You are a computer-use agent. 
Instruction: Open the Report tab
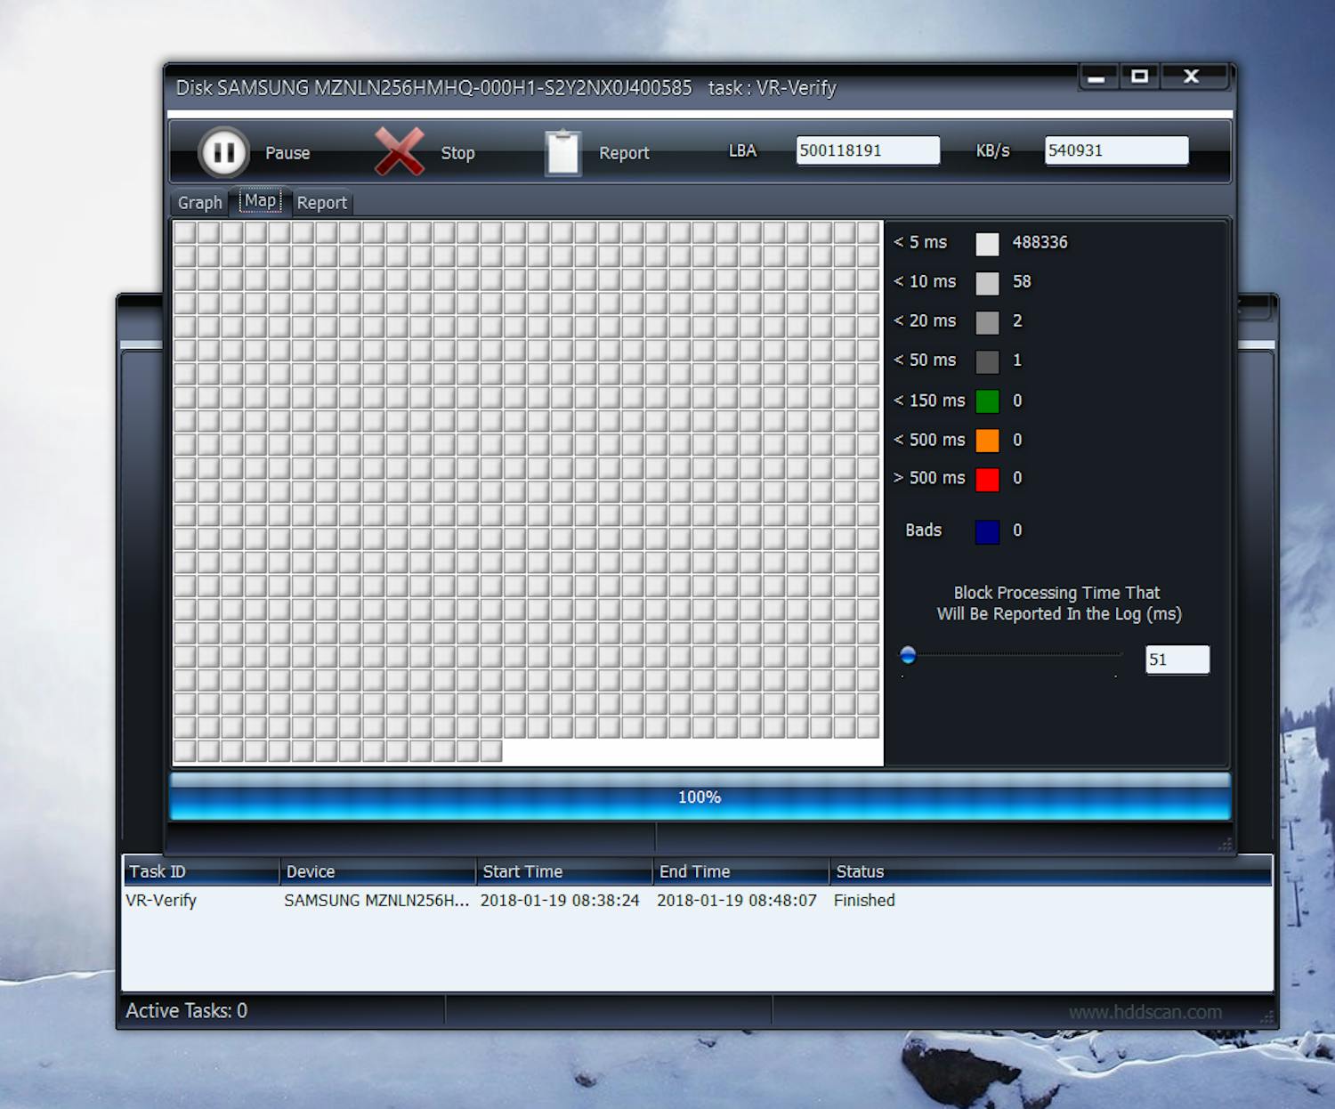click(x=322, y=202)
